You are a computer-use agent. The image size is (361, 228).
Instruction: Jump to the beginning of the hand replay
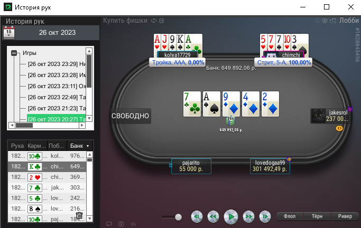point(197,217)
